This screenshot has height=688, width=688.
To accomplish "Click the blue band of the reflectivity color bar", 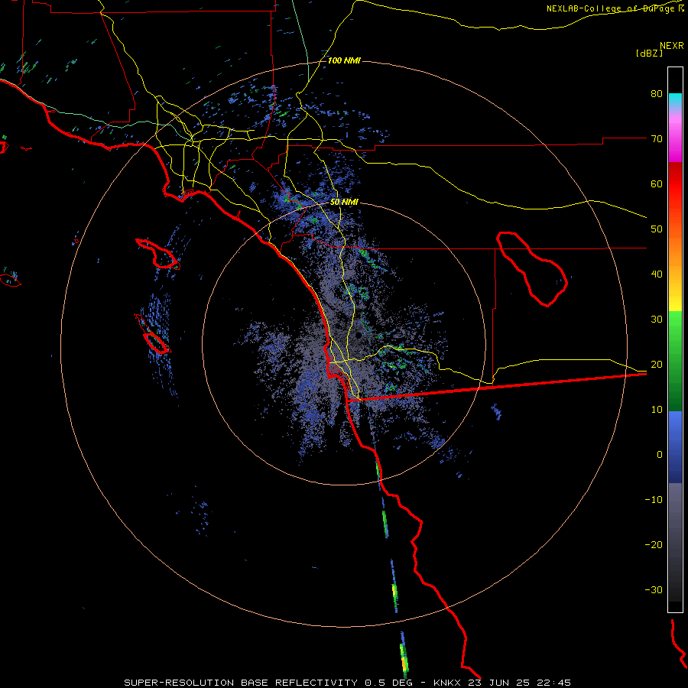I will point(675,446).
